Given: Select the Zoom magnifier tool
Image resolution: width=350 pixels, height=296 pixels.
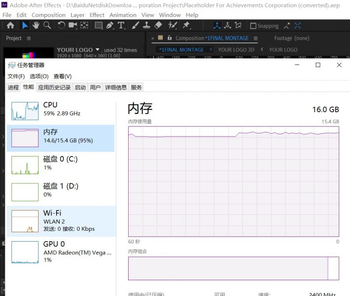Looking at the screenshot, I should coord(47,25).
